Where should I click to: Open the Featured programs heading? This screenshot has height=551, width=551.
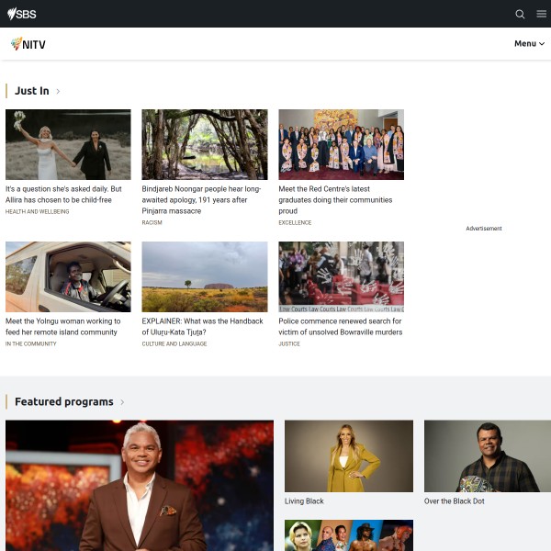pos(63,402)
